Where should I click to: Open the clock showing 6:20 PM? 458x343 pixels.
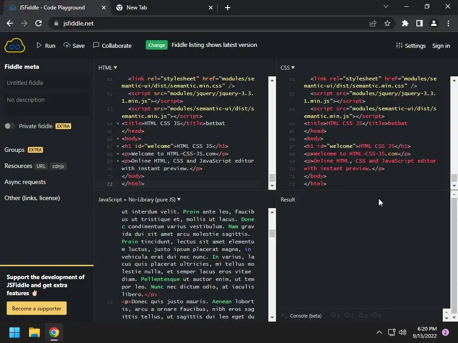pyautogui.click(x=425, y=332)
